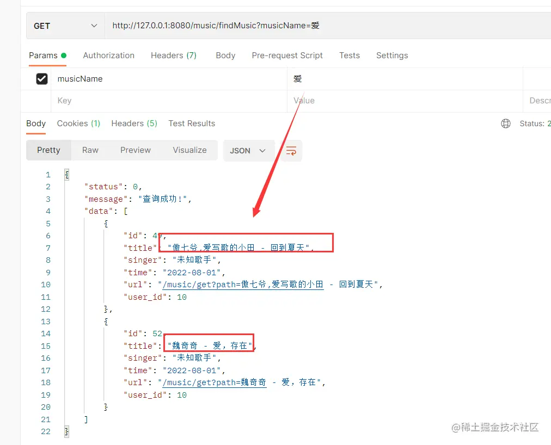Click the id value 52
This screenshot has width=551, height=445.
[157, 333]
